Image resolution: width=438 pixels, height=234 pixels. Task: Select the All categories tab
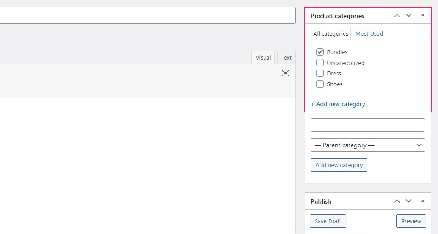(330, 34)
